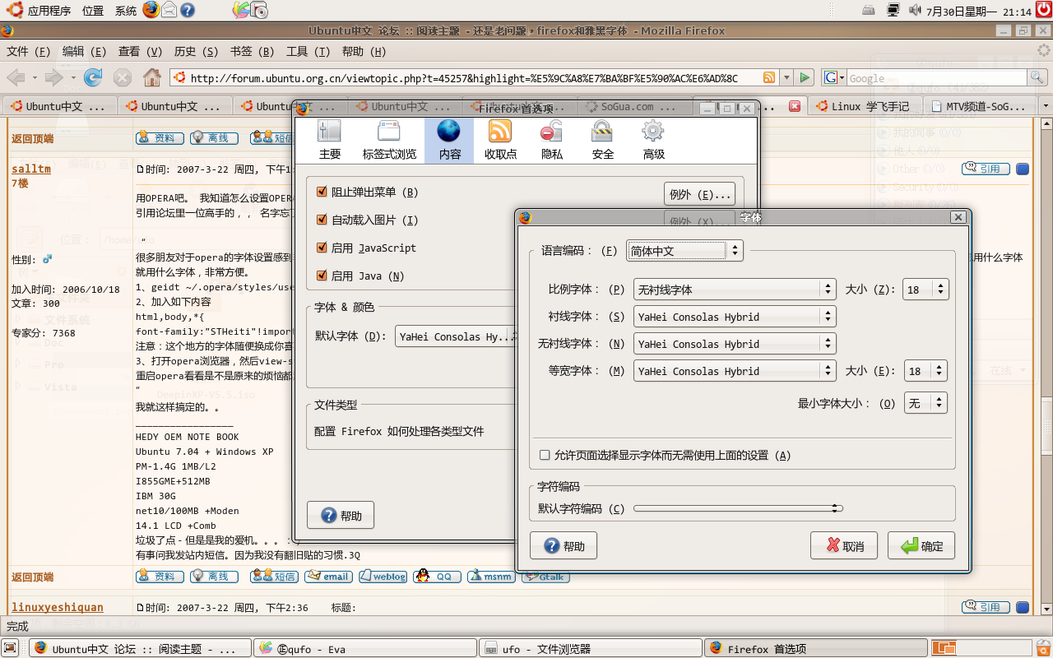
Task: Click the Firefox Back arrow button
Action: pyautogui.click(x=16, y=77)
